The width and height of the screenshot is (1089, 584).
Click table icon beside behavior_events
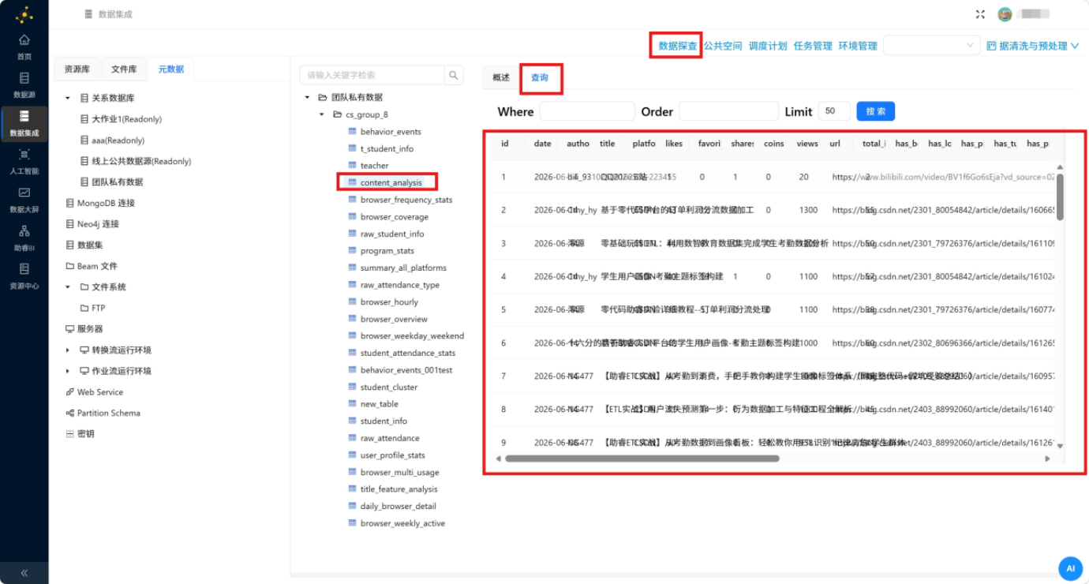(x=353, y=132)
